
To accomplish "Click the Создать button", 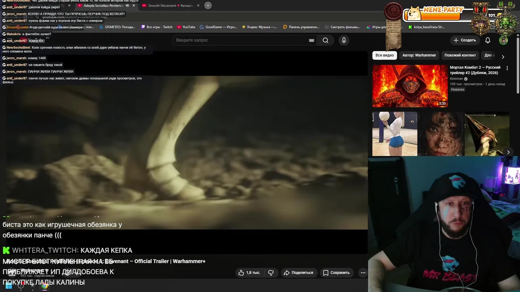I will [x=464, y=40].
